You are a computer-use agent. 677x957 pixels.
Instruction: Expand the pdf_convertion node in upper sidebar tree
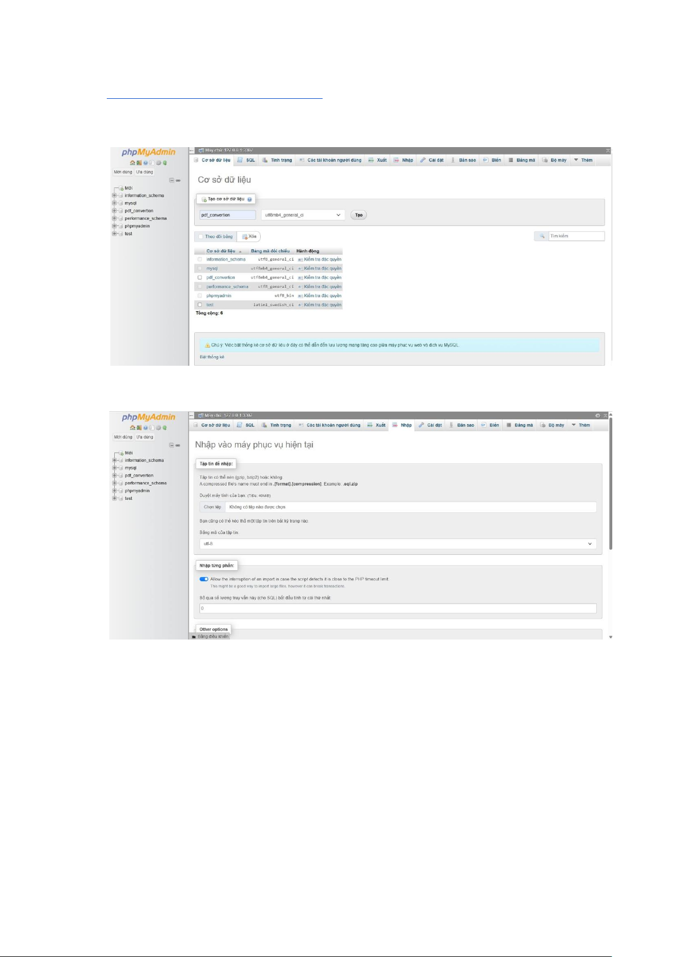point(114,211)
